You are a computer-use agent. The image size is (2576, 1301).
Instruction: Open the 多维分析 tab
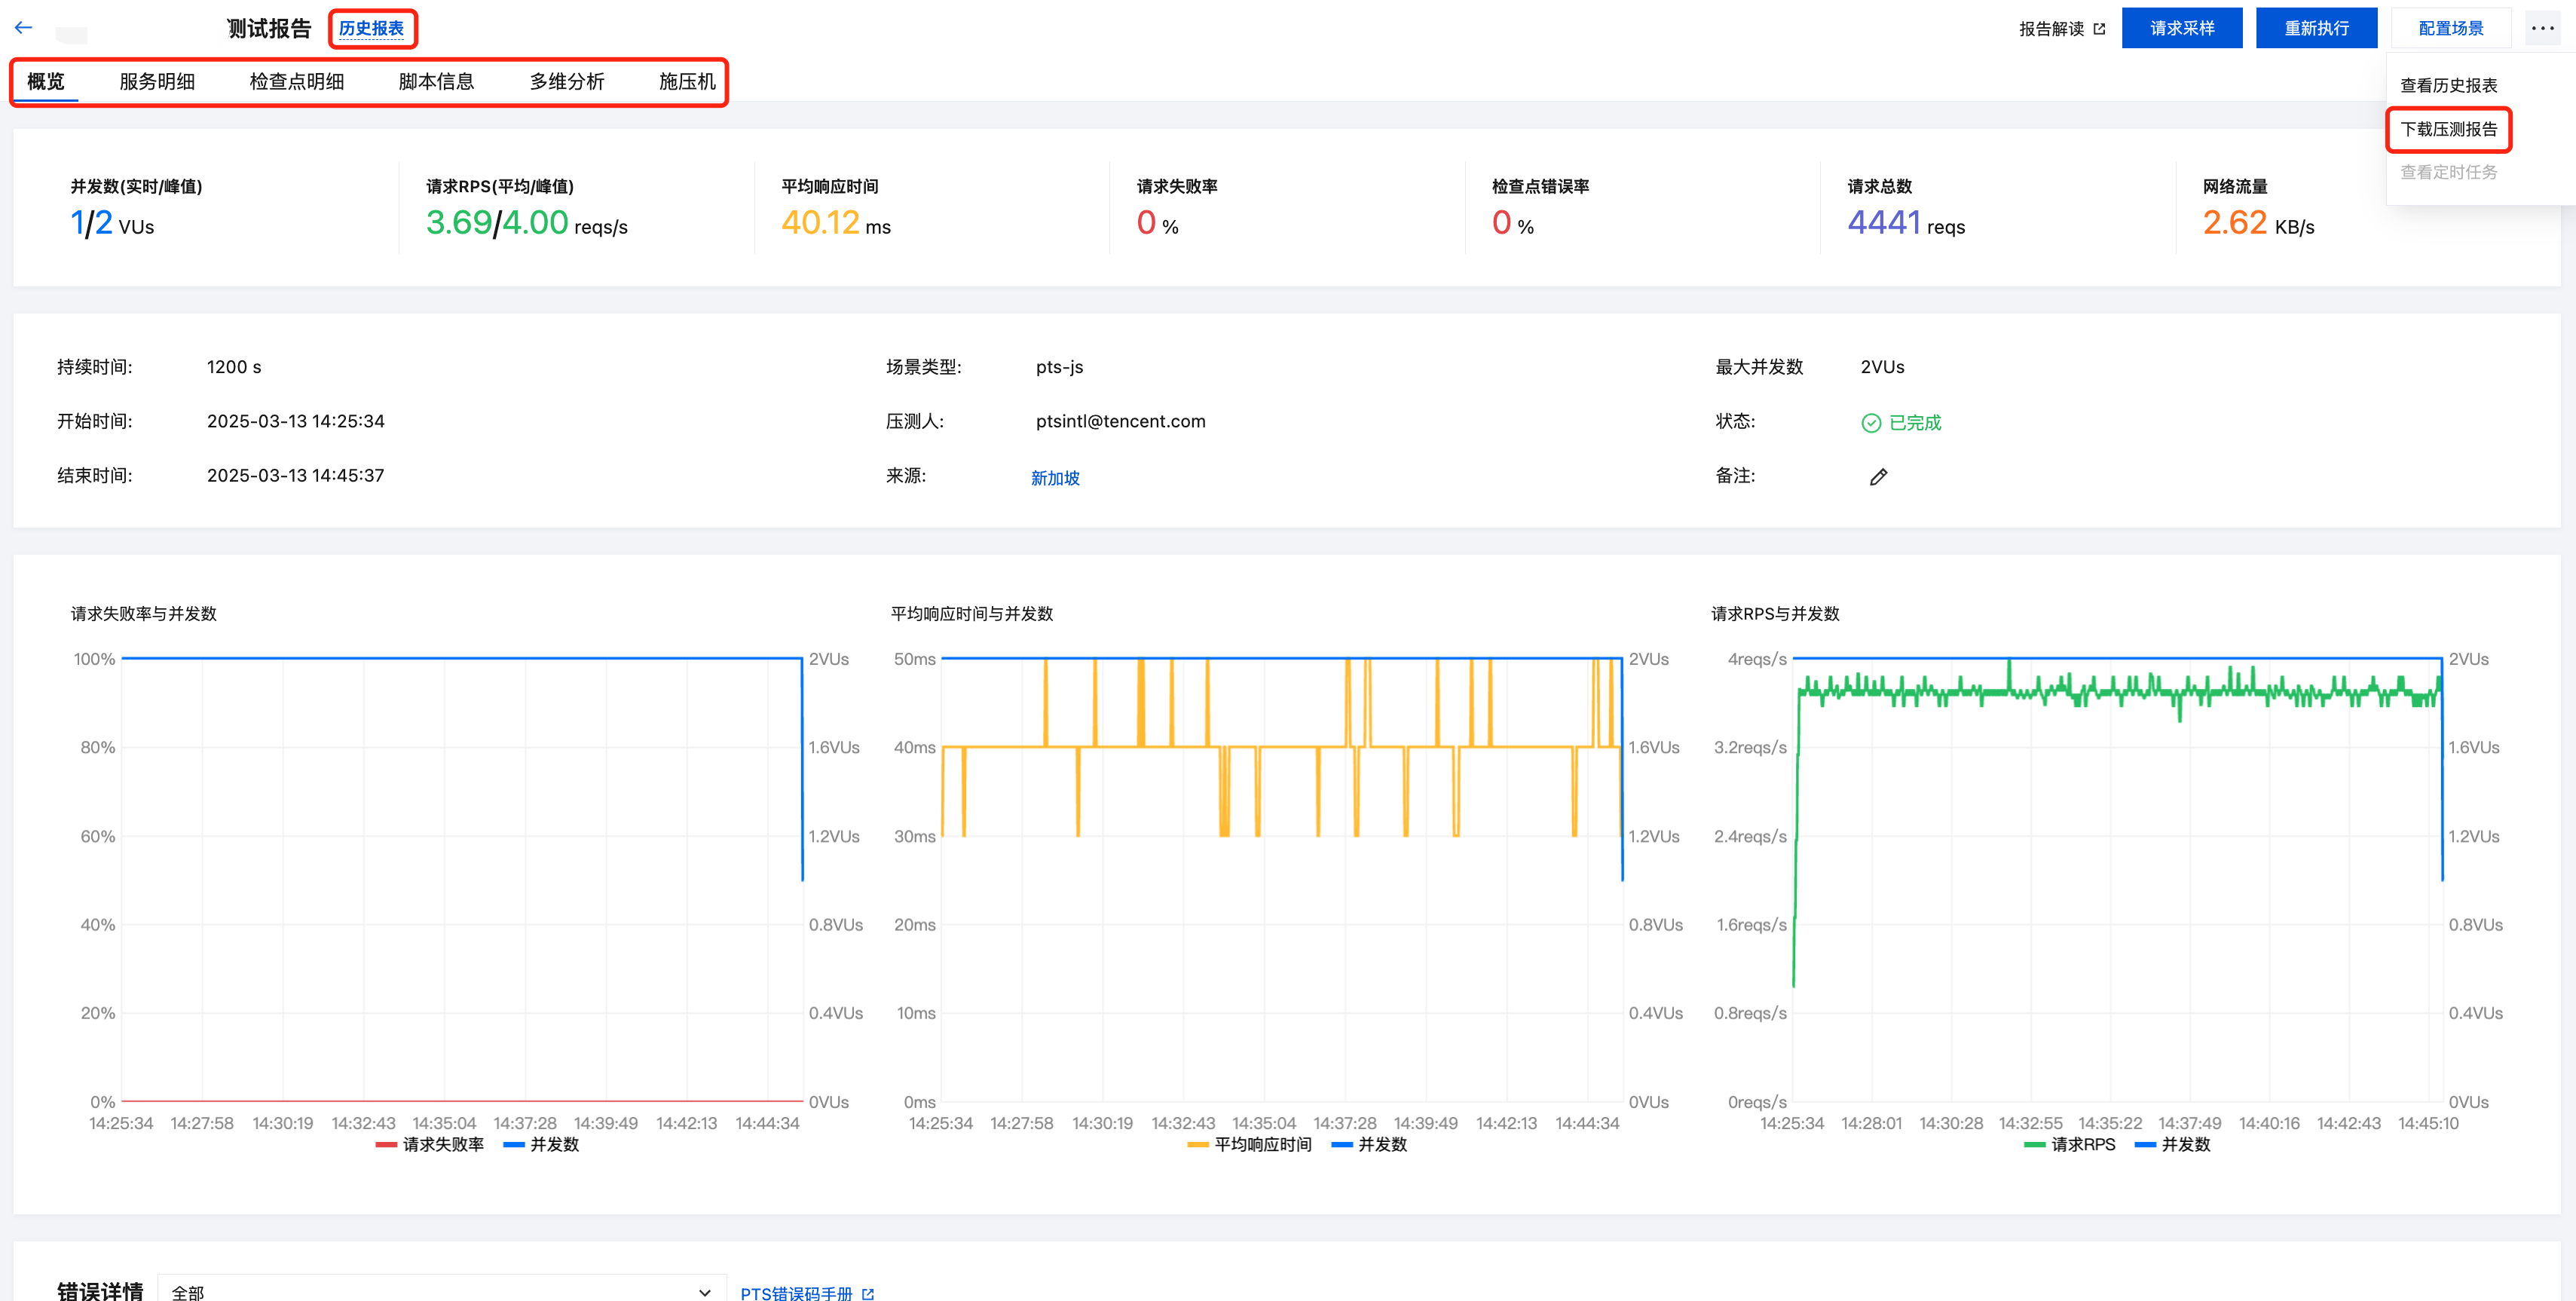click(566, 82)
